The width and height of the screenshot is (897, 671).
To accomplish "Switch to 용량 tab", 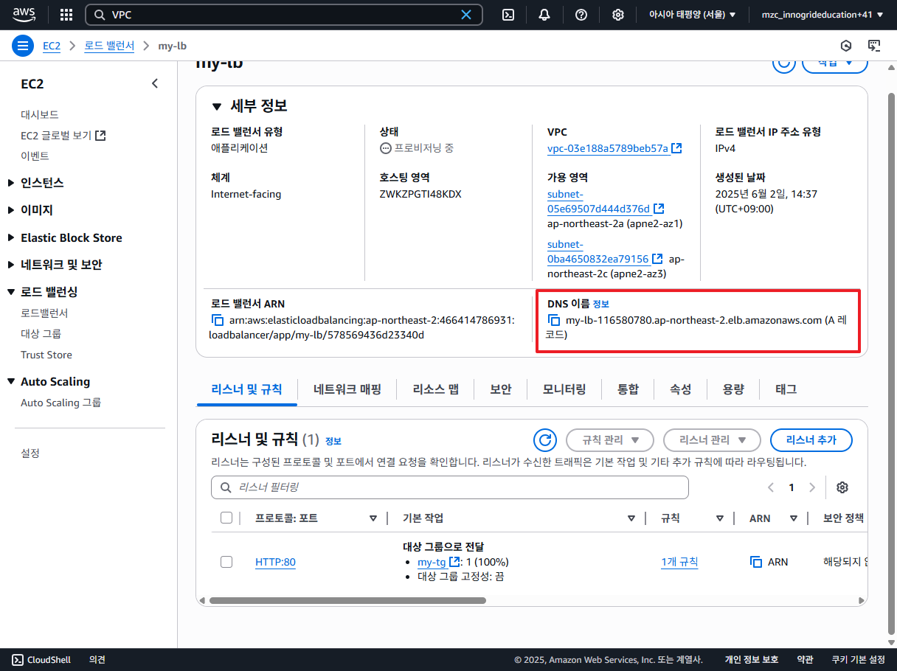I will coord(733,389).
